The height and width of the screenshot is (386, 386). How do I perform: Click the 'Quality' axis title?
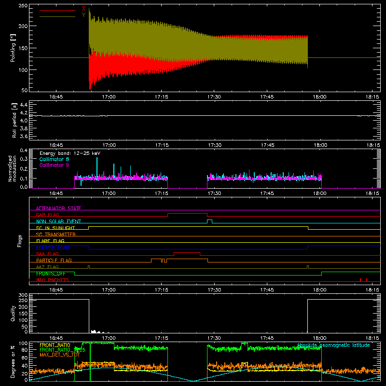pyautogui.click(x=13, y=313)
